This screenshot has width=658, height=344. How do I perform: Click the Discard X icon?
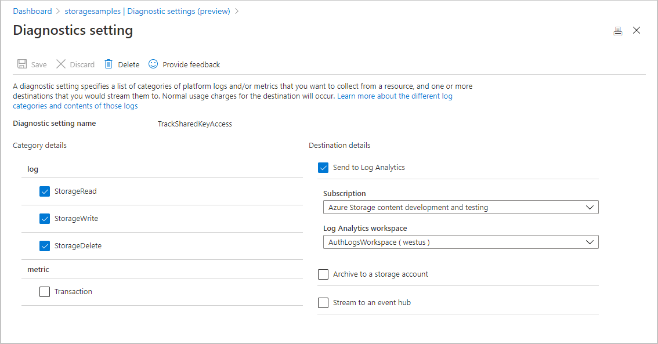[x=60, y=64]
